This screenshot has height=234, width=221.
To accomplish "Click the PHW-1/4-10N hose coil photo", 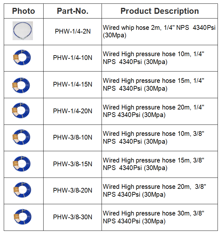I will point(22,58).
